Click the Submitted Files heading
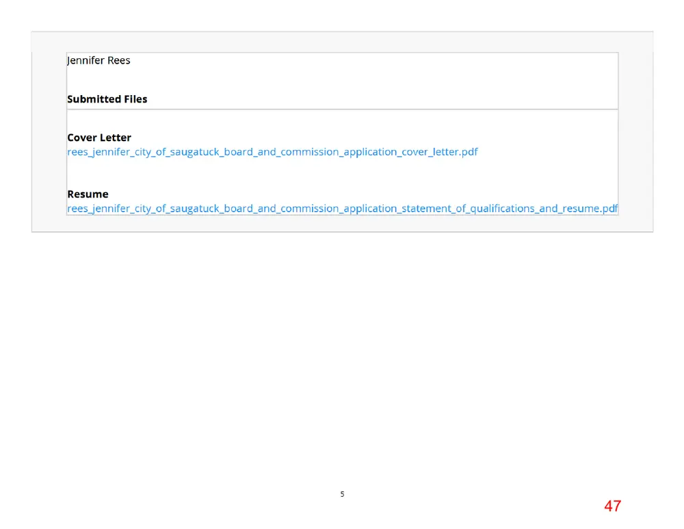The height and width of the screenshot is (529, 684). [x=107, y=99]
